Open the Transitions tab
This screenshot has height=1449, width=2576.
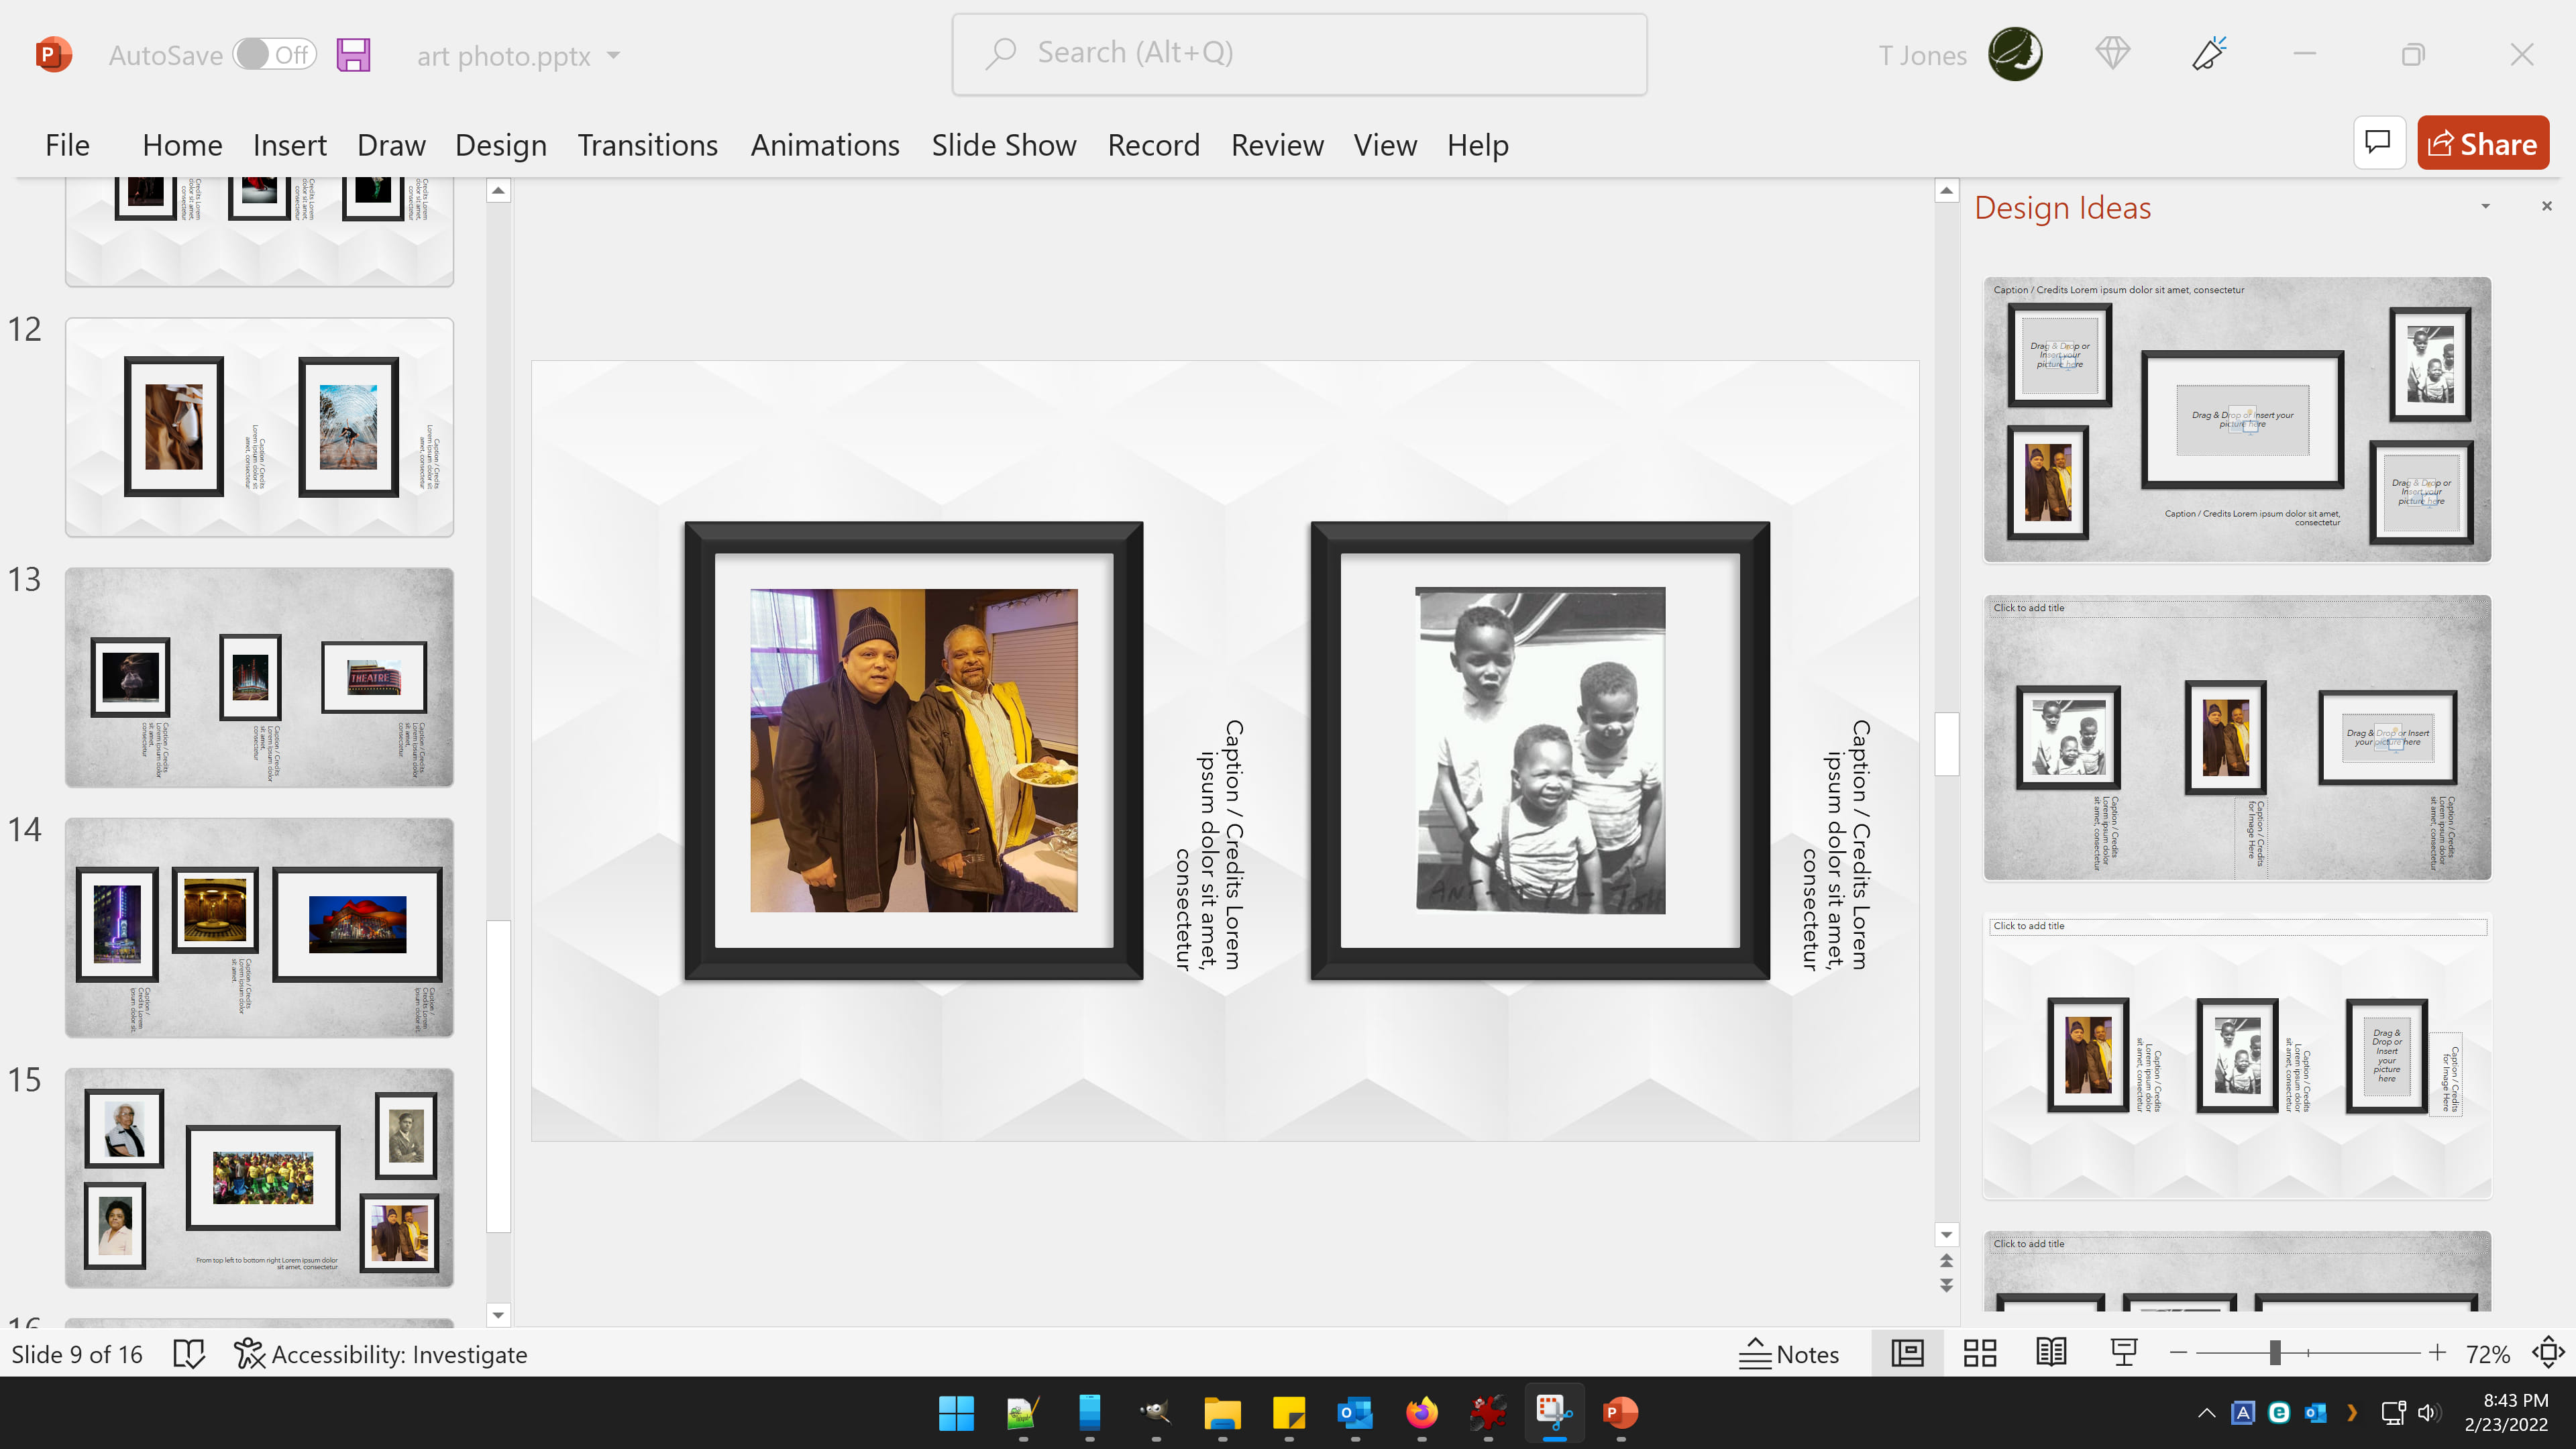(x=647, y=146)
